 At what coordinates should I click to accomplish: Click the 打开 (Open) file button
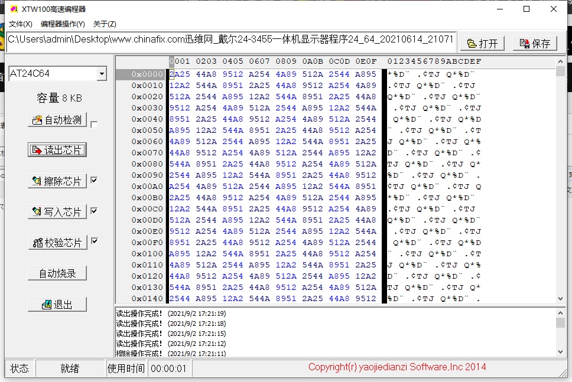coord(482,43)
